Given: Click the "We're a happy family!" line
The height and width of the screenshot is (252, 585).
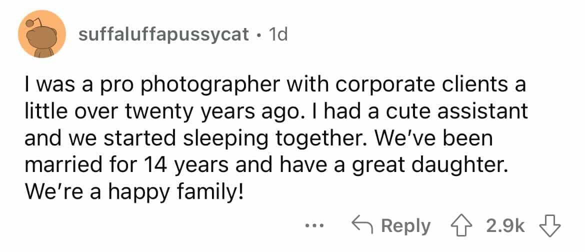Looking at the screenshot, I should [134, 191].
